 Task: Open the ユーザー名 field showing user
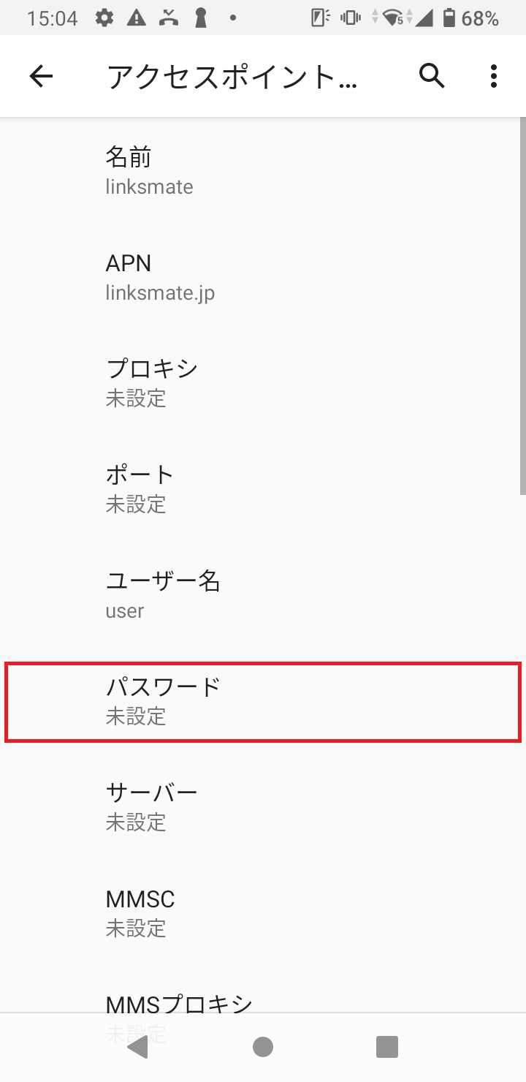tap(263, 594)
